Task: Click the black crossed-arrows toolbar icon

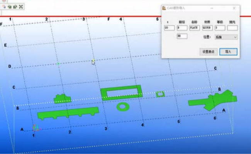Action: click(x=21, y=7)
